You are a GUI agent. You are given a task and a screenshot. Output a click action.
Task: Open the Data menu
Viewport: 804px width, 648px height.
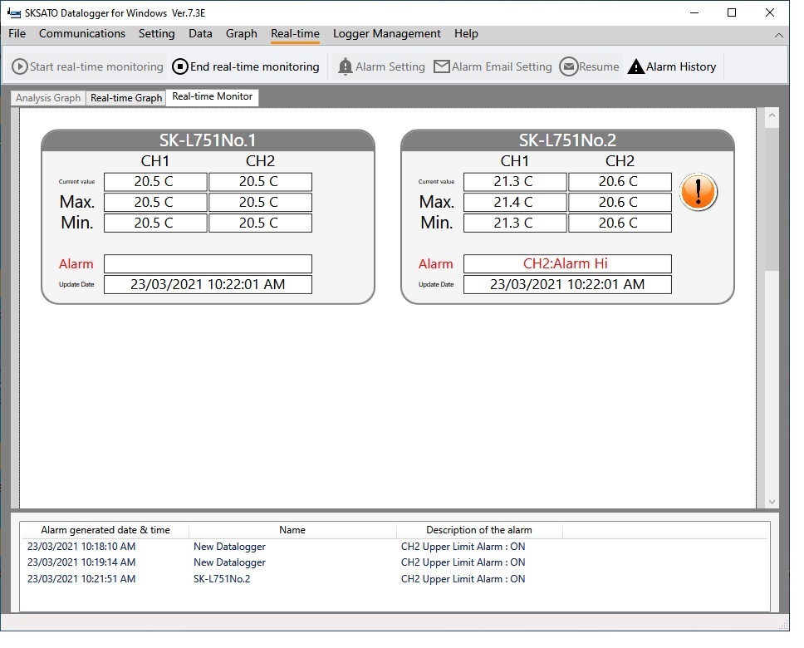200,33
